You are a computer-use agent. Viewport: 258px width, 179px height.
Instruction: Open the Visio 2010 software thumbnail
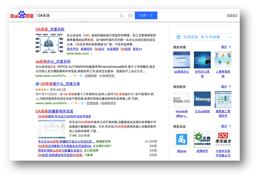[181, 100]
